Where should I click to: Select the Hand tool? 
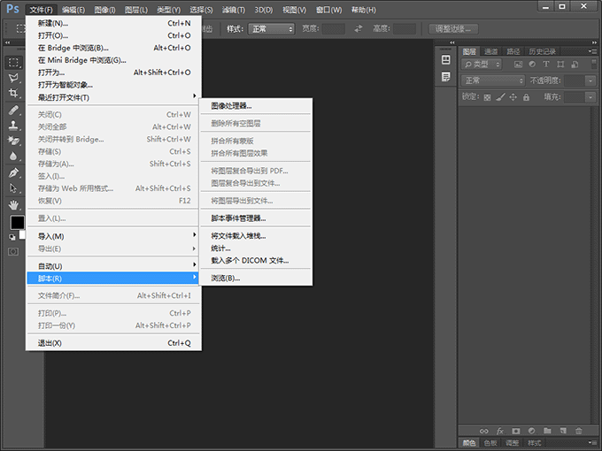(13, 205)
